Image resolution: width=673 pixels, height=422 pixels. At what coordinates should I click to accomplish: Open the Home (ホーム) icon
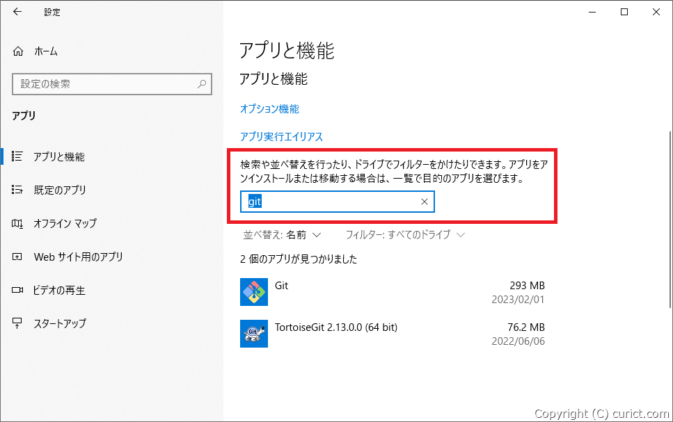click(18, 51)
